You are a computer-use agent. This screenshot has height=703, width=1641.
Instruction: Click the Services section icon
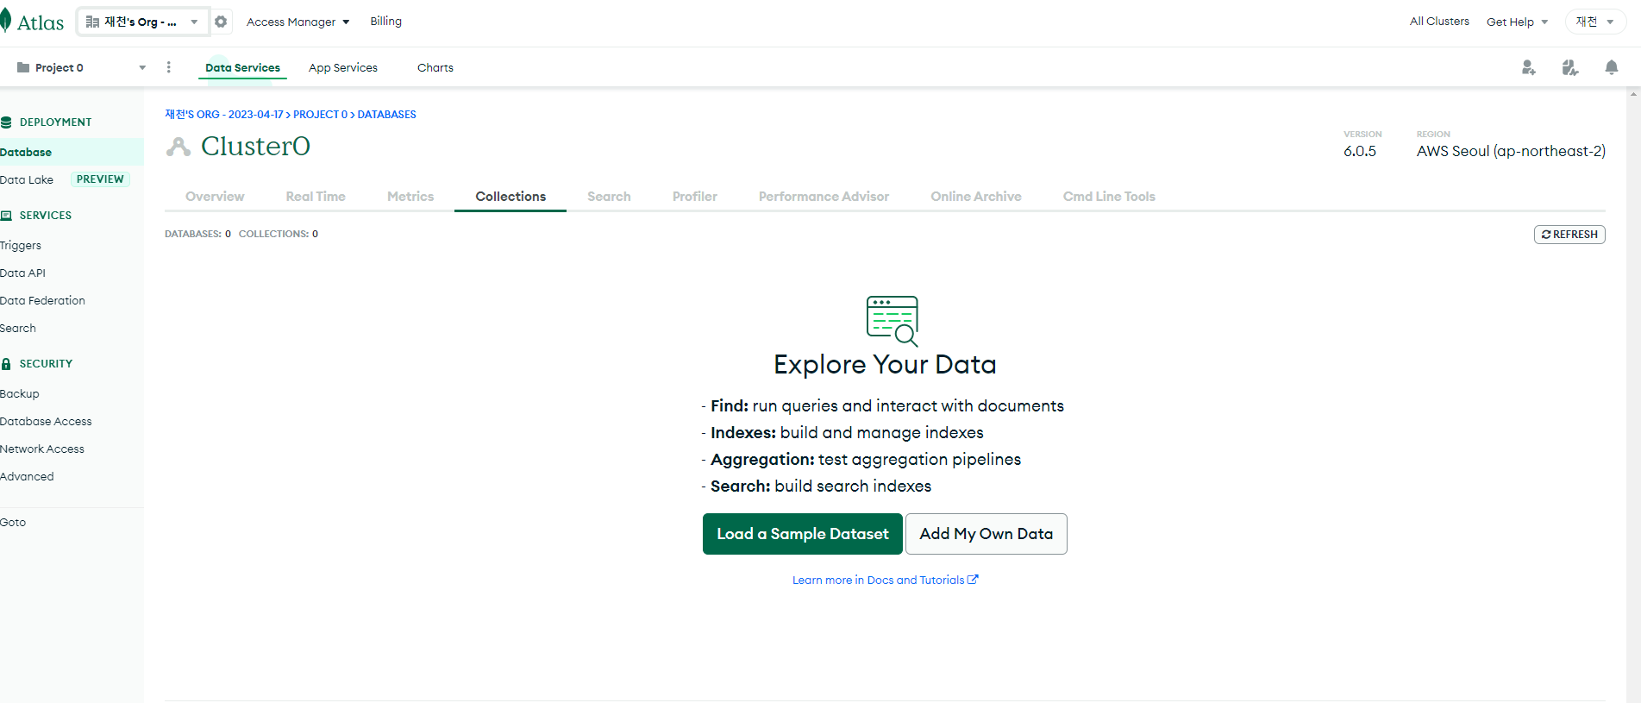point(6,216)
